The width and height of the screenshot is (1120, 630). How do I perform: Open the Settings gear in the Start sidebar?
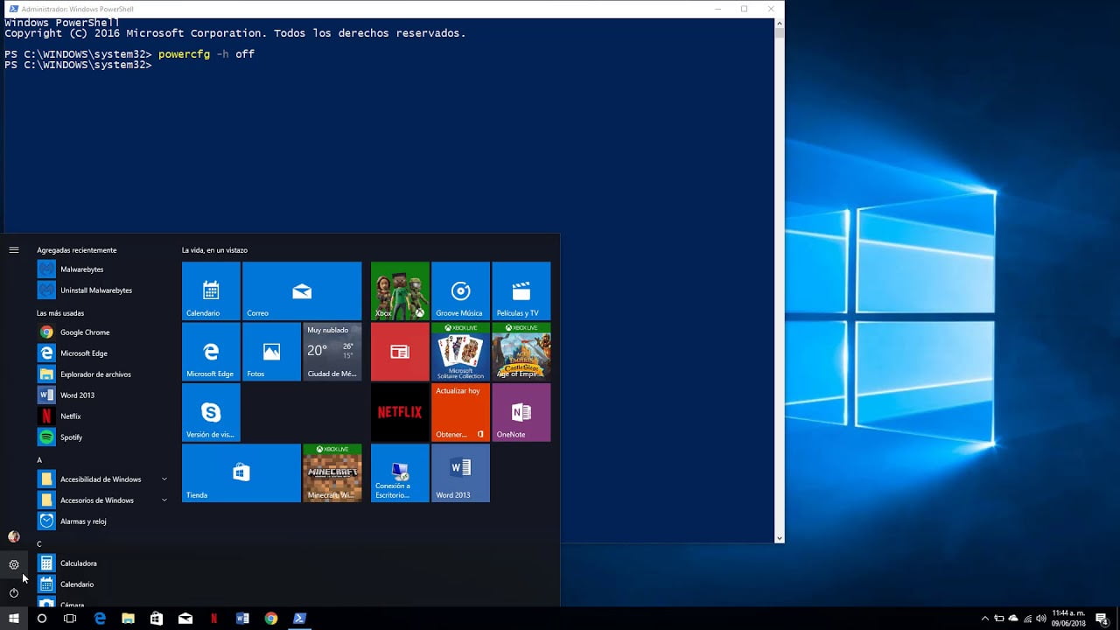pyautogui.click(x=13, y=564)
